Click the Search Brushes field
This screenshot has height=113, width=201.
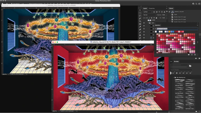point(181,70)
